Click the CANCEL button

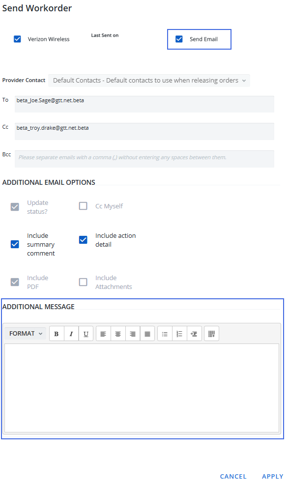point(233,477)
